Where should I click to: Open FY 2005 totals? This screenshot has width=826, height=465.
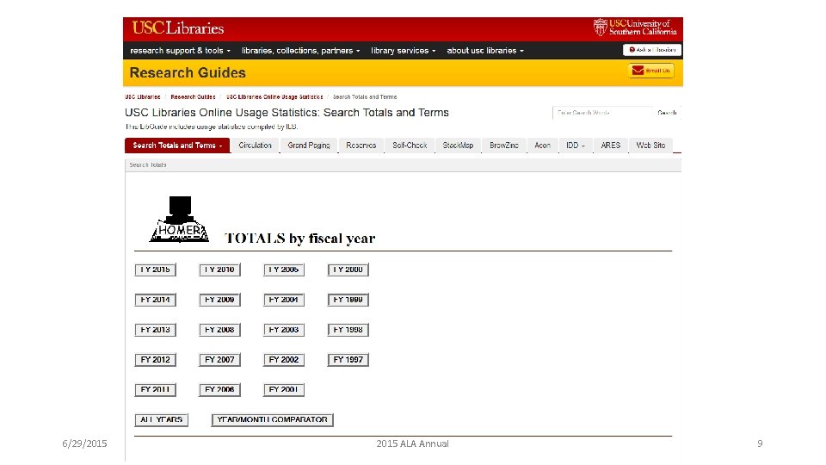[284, 270]
